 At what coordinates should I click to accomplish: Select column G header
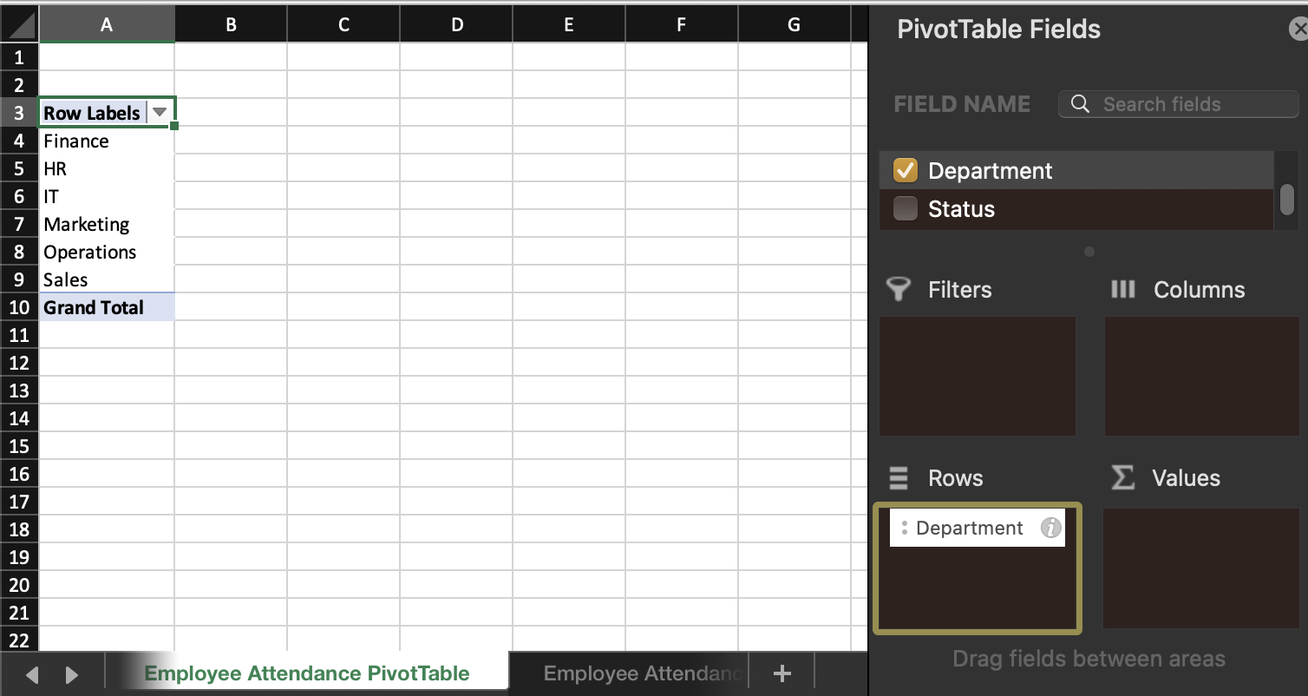[795, 25]
